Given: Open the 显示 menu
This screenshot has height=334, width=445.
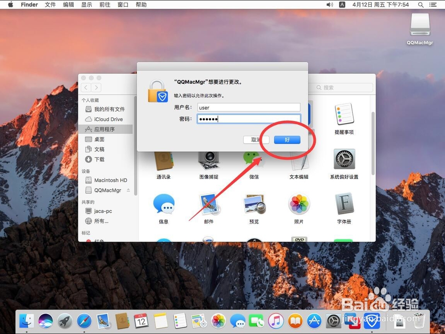Looking at the screenshot, I should (x=87, y=4).
